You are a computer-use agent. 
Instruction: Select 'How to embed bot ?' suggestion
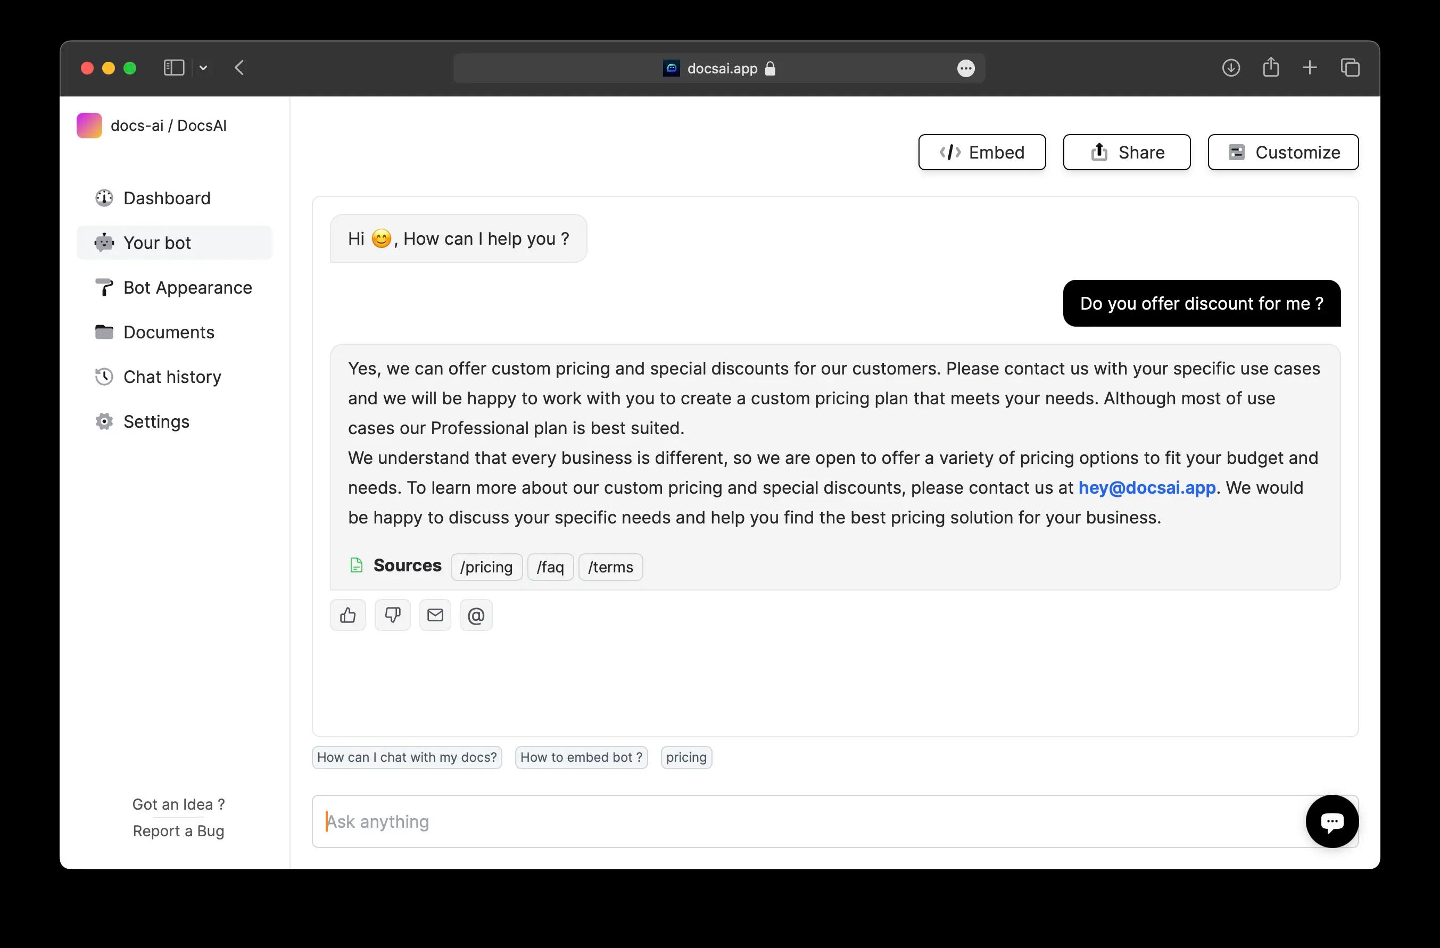point(581,758)
